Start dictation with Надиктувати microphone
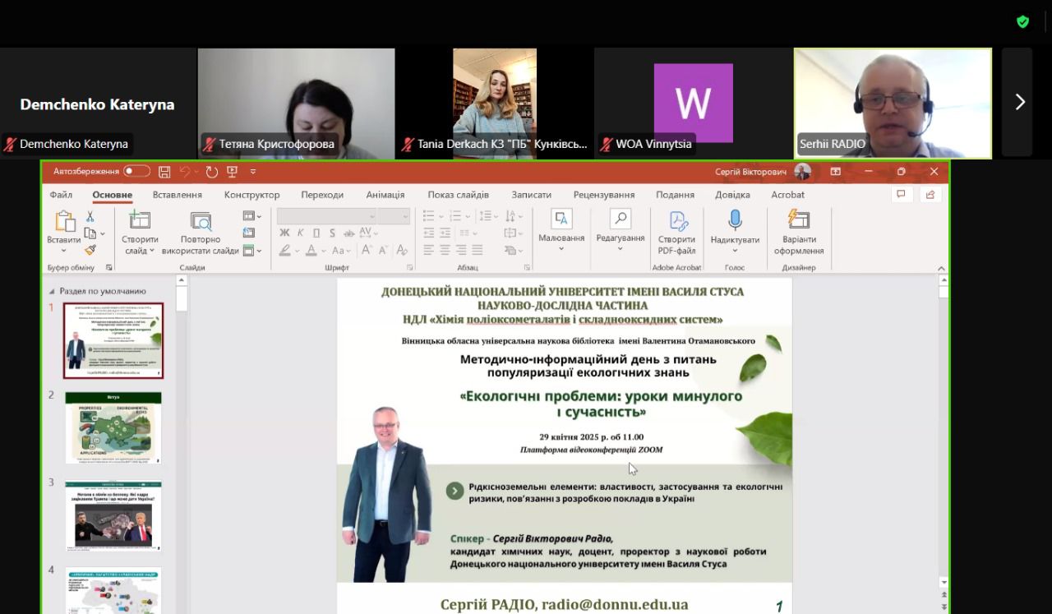Screen dimensions: 1052x614 pyautogui.click(x=735, y=219)
